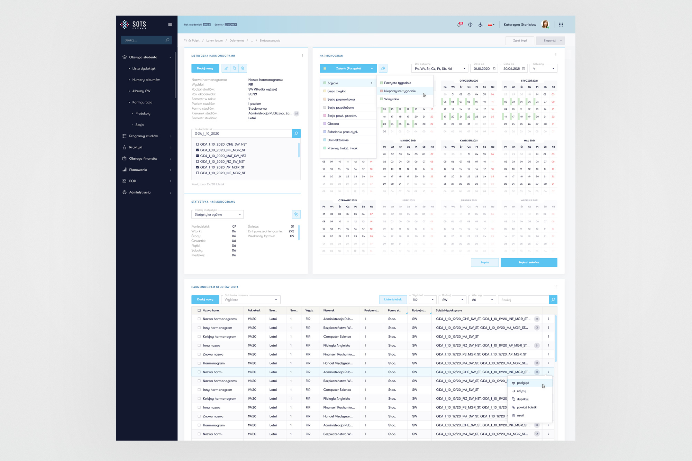
Task: Check GDA_I_10_2020_CHE_SW_NST path checkbox
Action: tap(198, 145)
